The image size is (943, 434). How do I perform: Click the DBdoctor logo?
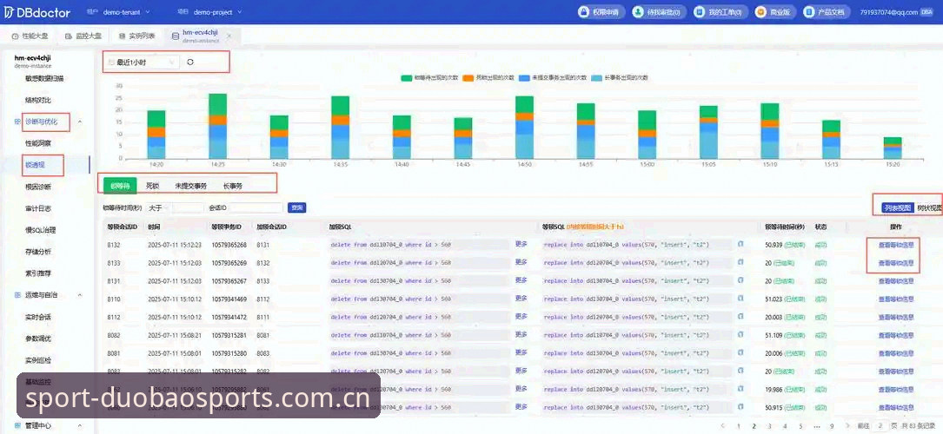point(37,12)
